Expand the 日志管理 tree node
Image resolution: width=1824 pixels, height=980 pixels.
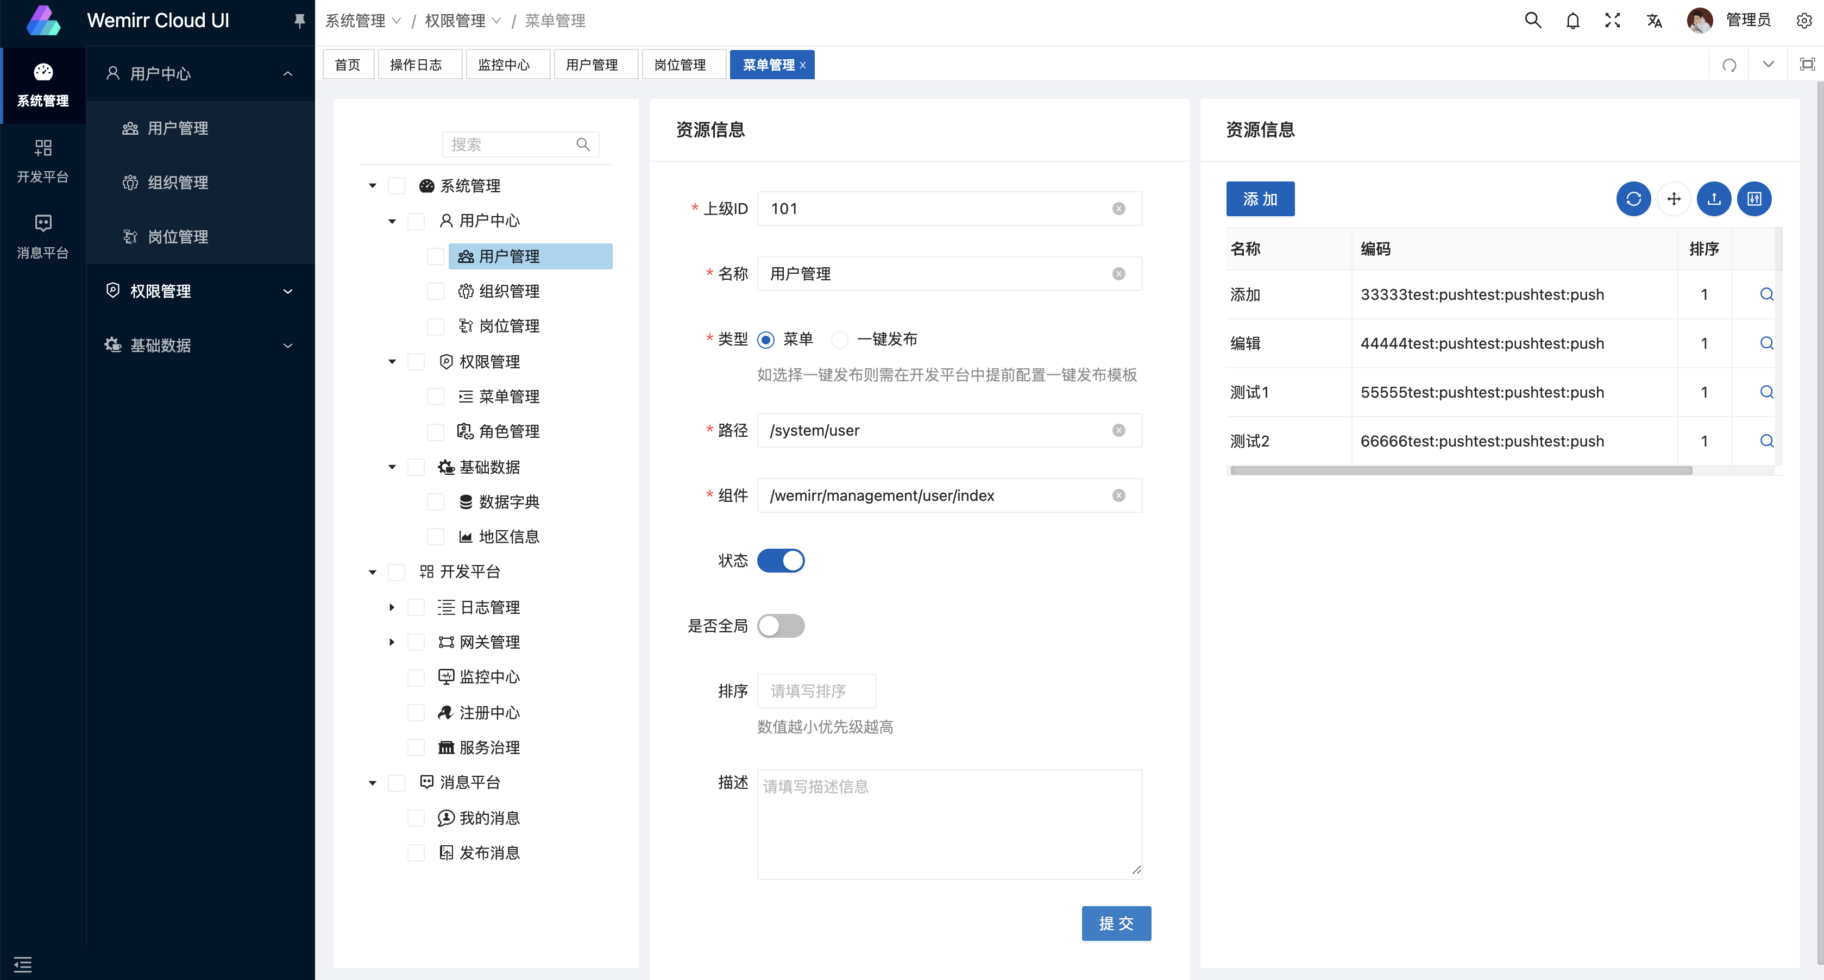coord(392,607)
